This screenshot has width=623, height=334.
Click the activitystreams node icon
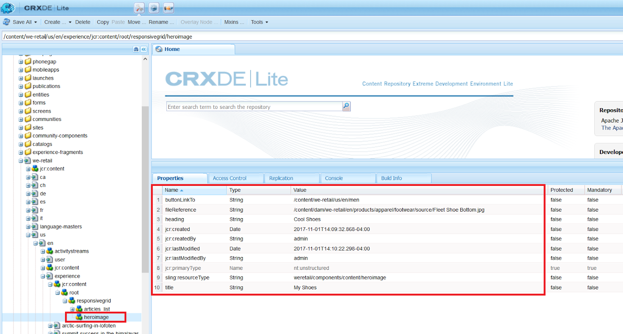point(50,251)
